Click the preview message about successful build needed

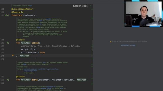tap(129, 42)
